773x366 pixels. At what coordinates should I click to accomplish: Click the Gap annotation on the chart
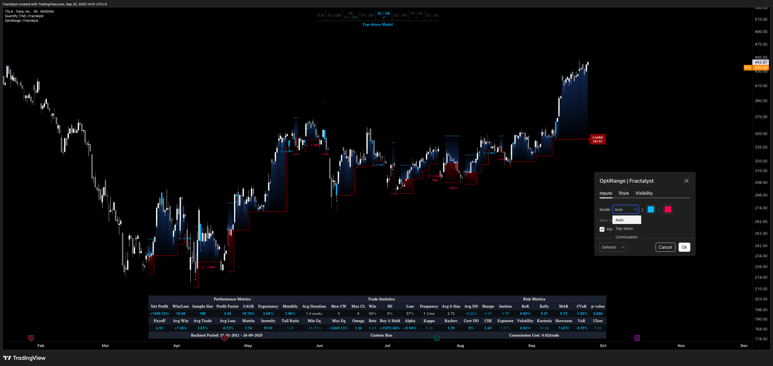[435, 180]
